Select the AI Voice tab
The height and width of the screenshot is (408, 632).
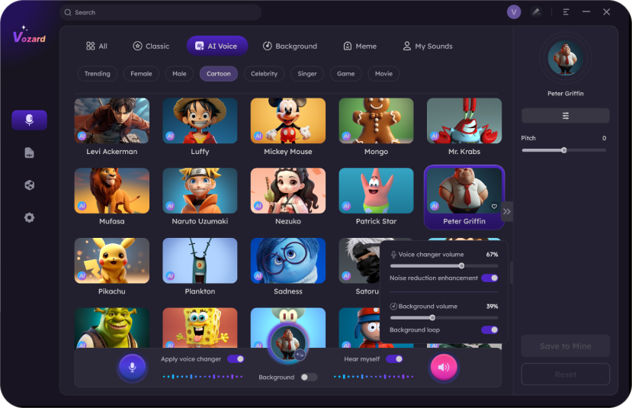[217, 46]
